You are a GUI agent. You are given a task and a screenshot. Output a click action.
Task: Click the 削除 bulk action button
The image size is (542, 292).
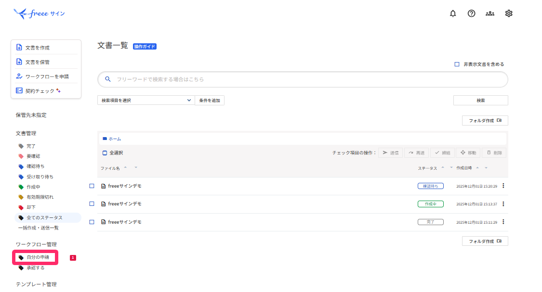tap(494, 153)
